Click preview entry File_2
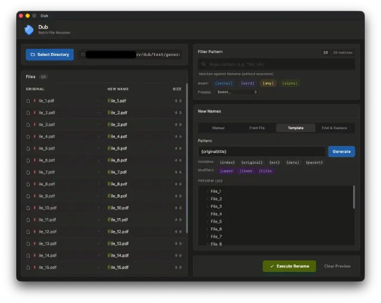The image size is (381, 303). click(x=216, y=199)
